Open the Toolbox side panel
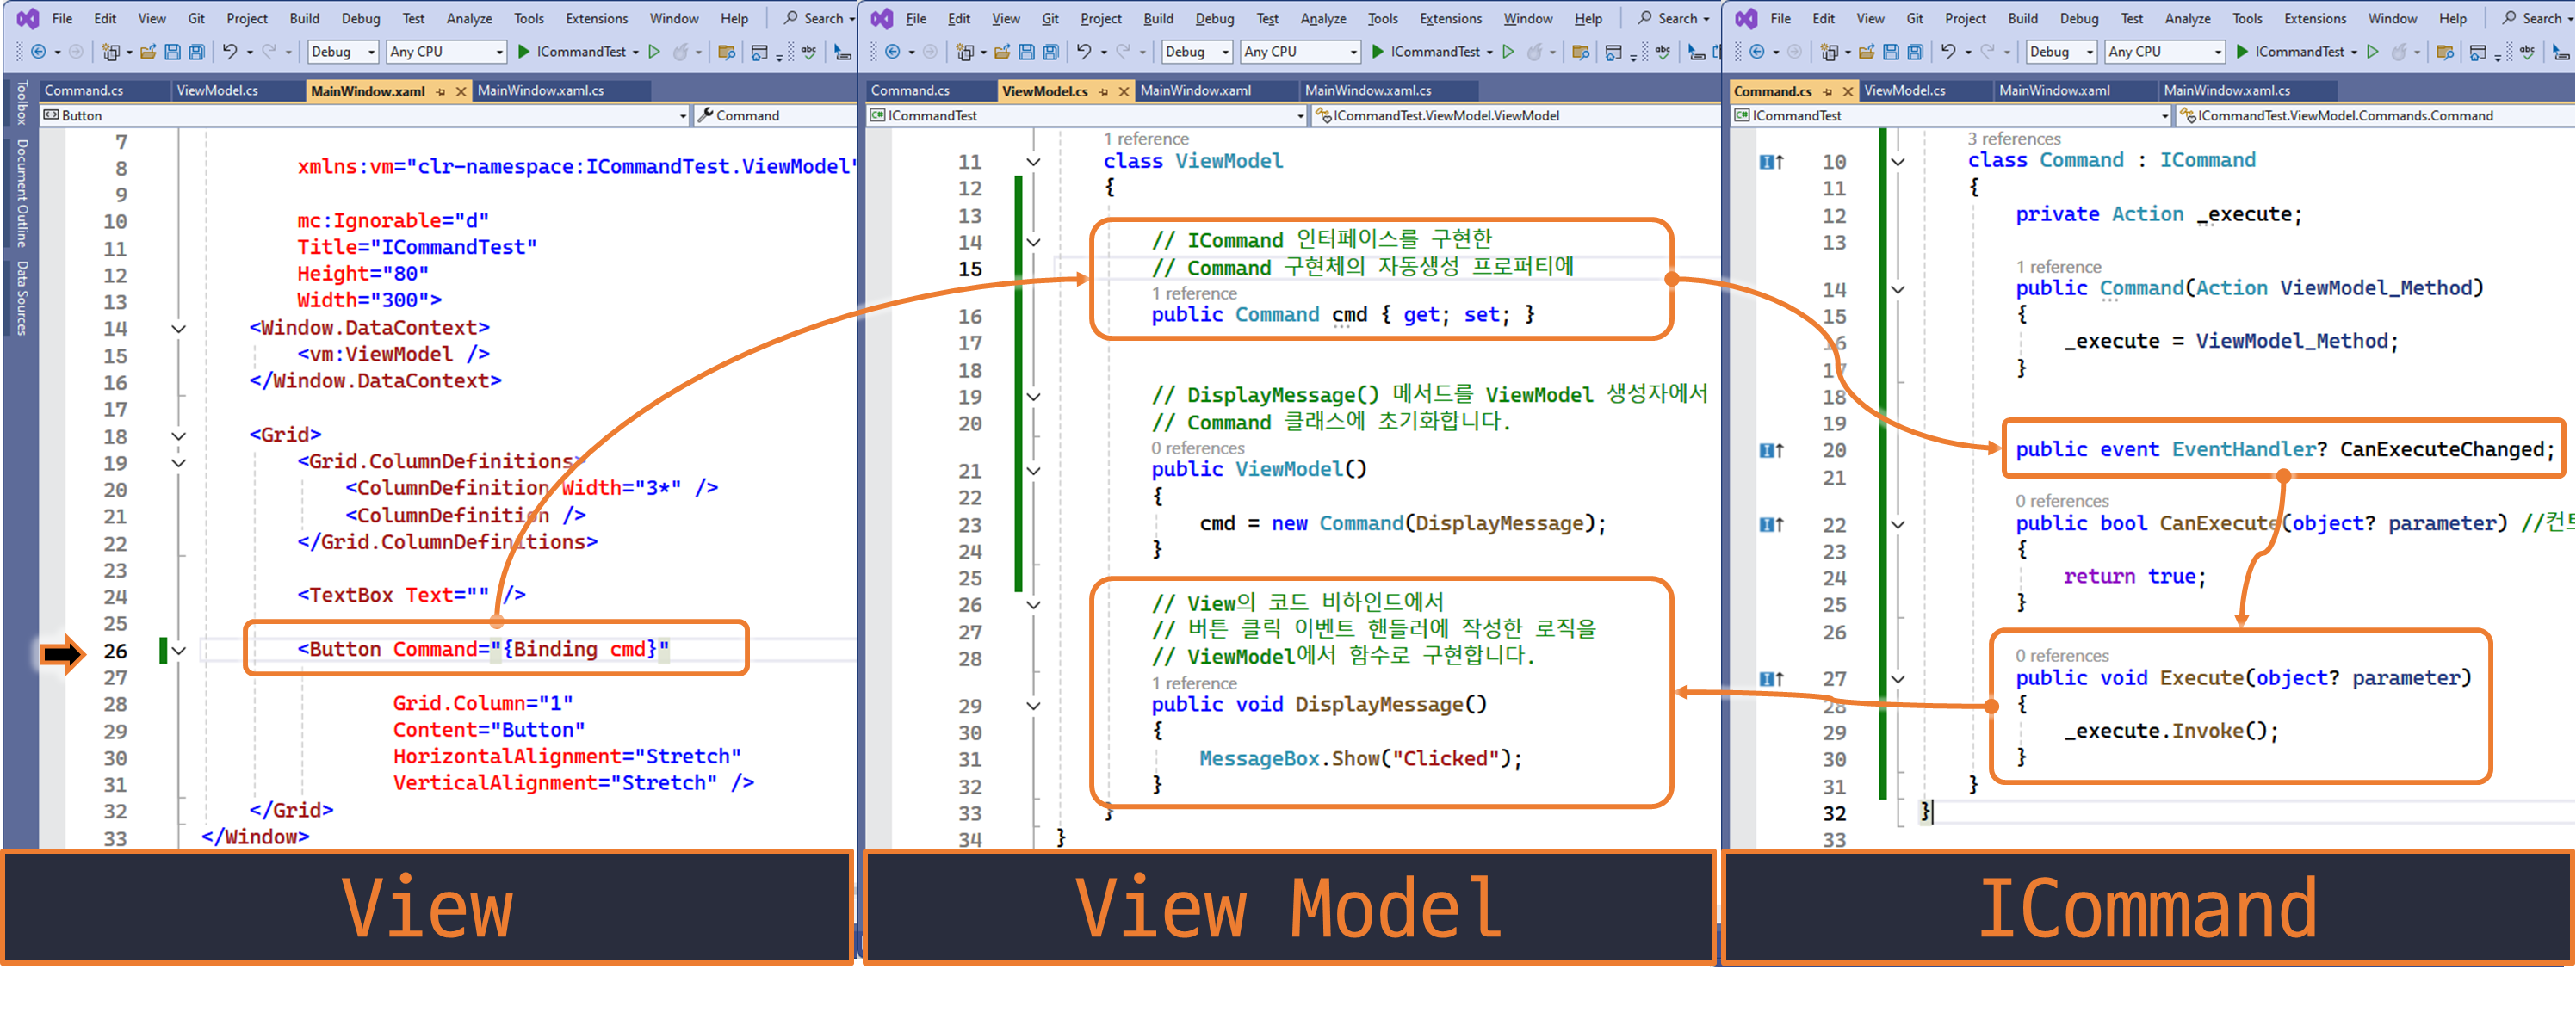The width and height of the screenshot is (2576, 1013). pos(21,102)
